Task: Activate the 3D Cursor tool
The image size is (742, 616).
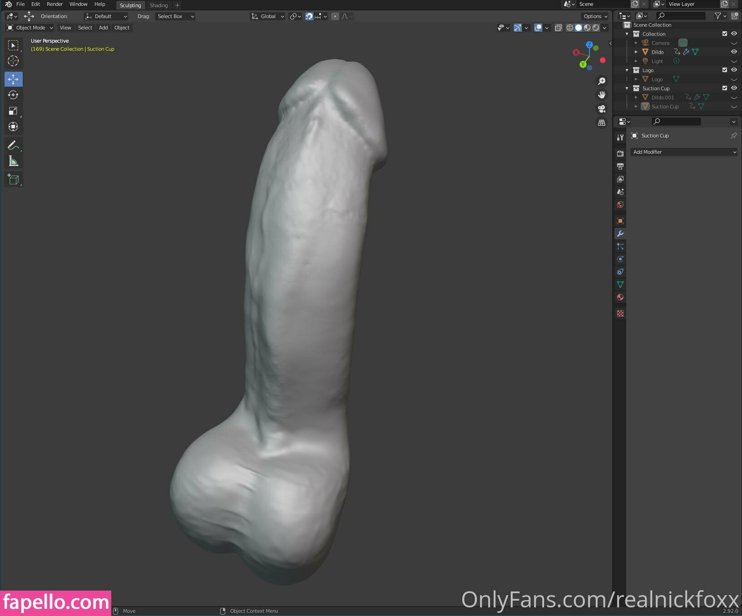Action: [13, 61]
